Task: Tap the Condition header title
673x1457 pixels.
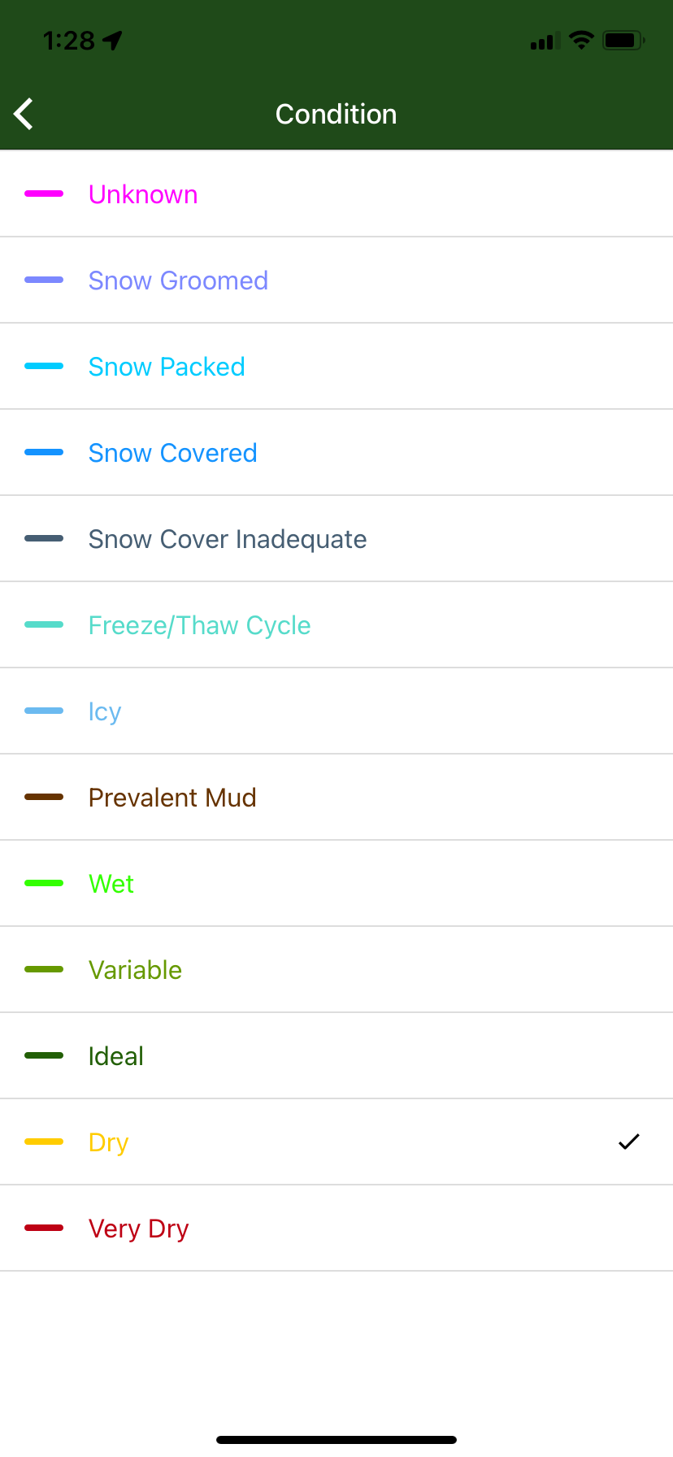Action: click(x=336, y=114)
